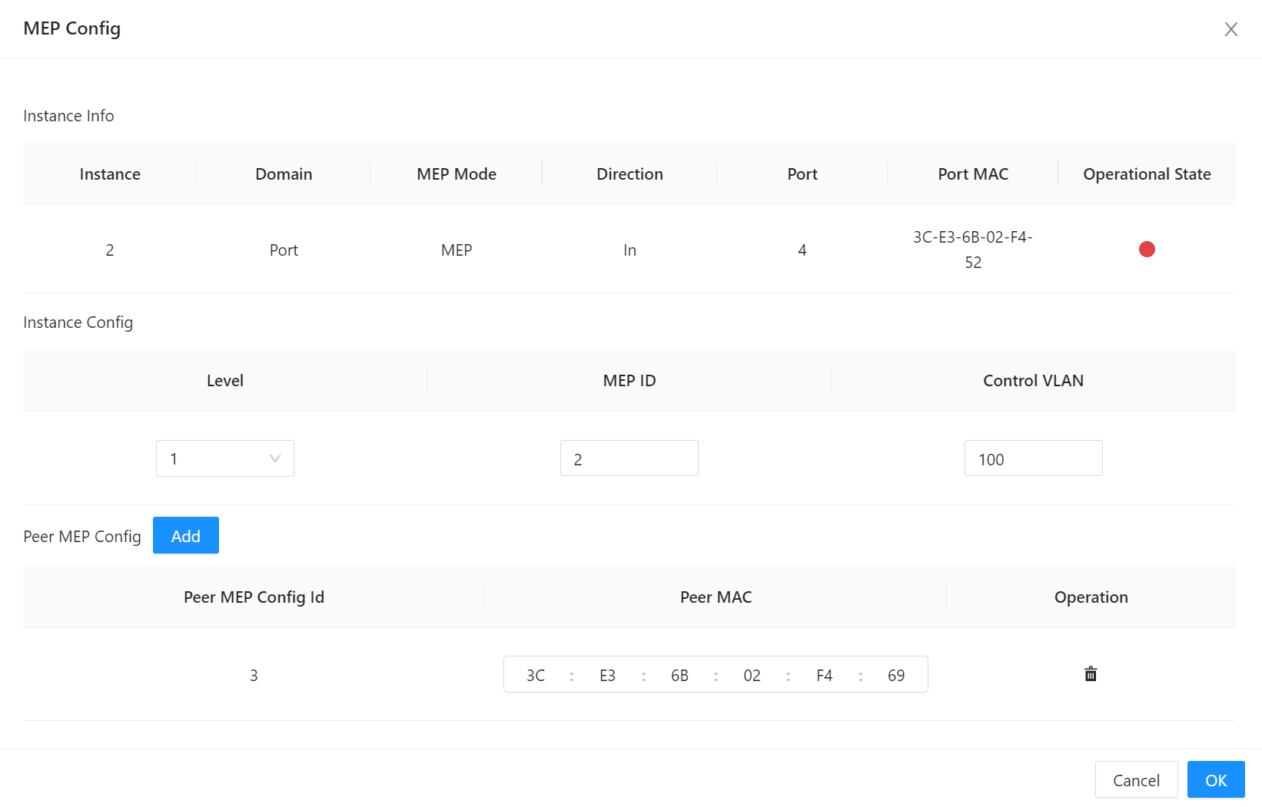Click the Add button for Peer MEP Config
The height and width of the screenshot is (807, 1262).
[185, 535]
